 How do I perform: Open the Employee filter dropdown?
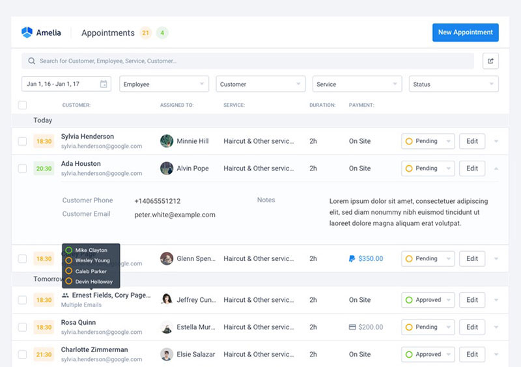tap(163, 84)
